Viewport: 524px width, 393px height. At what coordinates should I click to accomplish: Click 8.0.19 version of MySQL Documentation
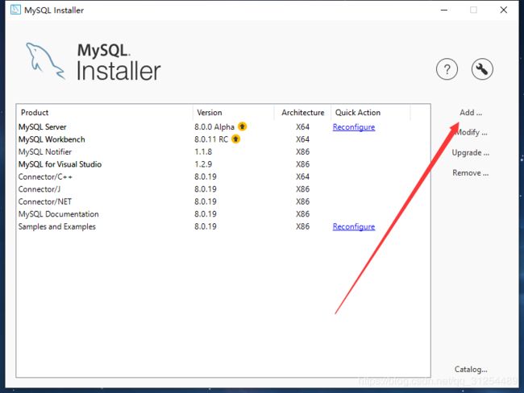click(206, 214)
